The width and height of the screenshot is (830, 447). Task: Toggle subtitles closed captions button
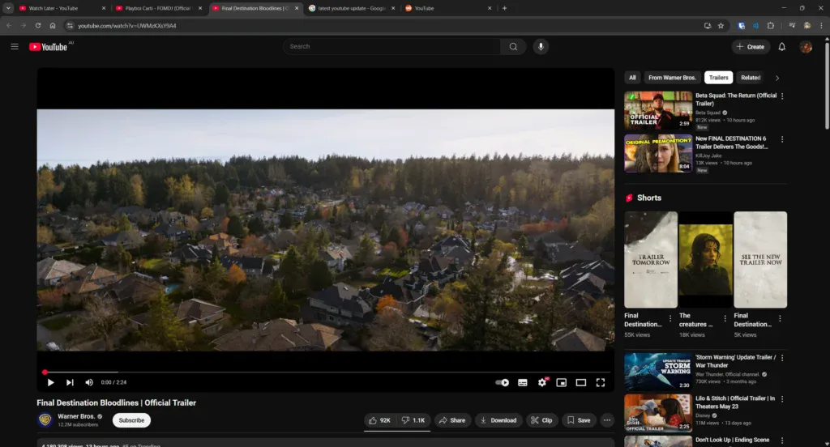pyautogui.click(x=523, y=382)
